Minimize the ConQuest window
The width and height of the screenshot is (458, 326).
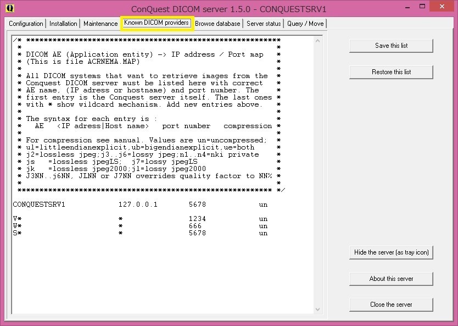coord(407,7)
